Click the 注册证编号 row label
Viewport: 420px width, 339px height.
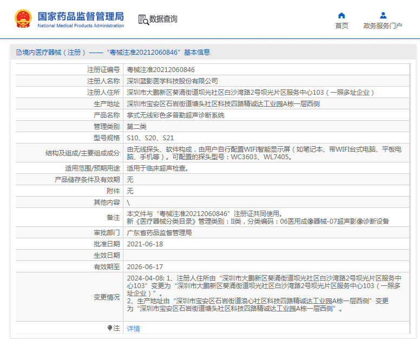tap(103, 70)
